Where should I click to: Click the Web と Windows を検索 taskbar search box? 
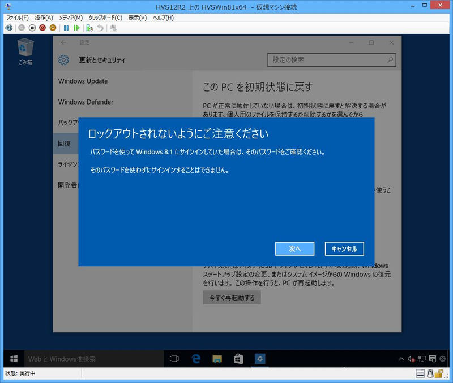[94, 359]
